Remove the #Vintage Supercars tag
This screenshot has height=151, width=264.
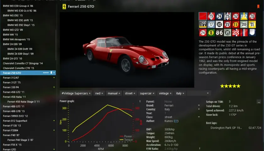[x=90, y=93]
